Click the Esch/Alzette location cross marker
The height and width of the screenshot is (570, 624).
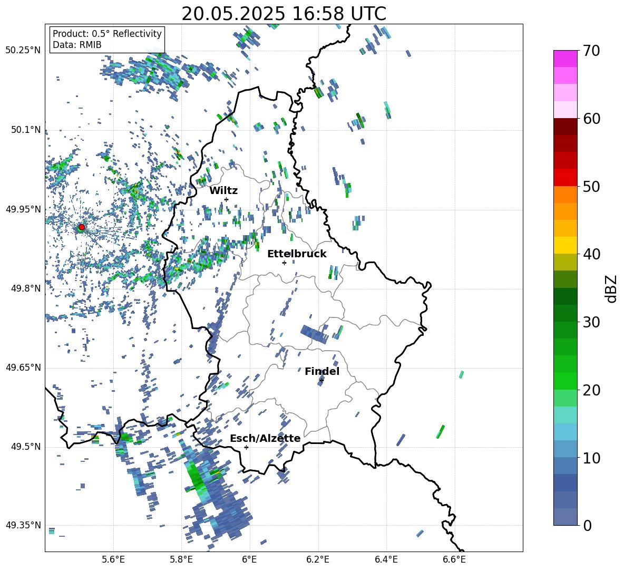[246, 447]
